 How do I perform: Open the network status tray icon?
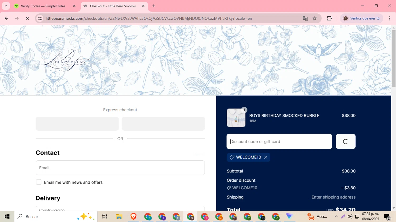pyautogui.click(x=357, y=216)
